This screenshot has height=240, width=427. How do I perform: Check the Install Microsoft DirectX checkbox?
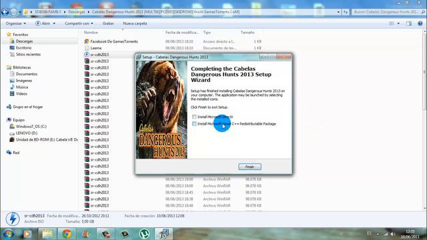tap(194, 117)
